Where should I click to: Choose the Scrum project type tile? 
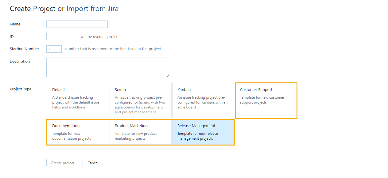[141, 100]
